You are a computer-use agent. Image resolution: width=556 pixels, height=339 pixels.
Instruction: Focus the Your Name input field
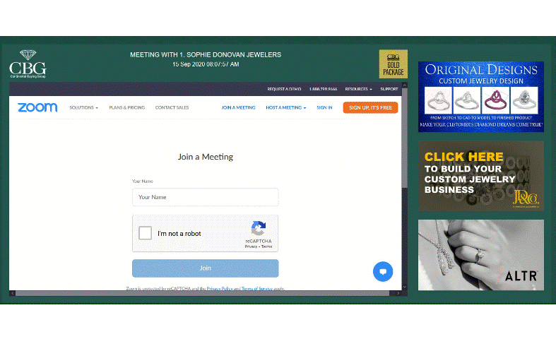click(206, 197)
